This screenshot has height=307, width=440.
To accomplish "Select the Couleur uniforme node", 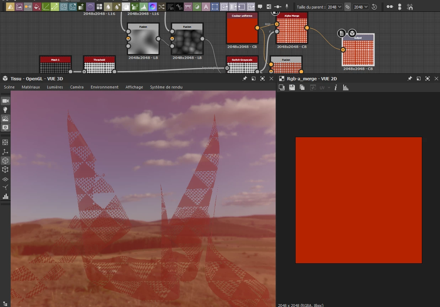I will pos(242,28).
